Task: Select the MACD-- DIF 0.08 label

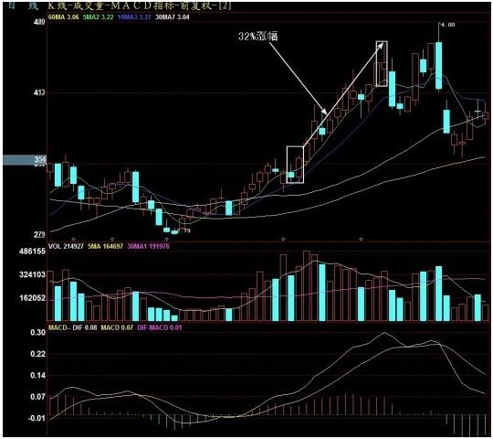Action: tap(73, 327)
